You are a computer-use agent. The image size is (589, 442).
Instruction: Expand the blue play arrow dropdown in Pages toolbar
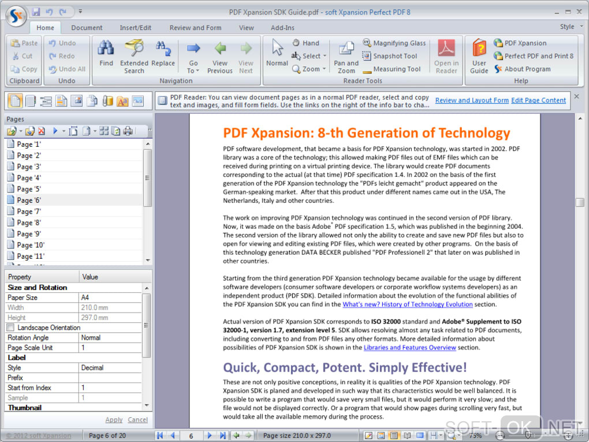point(64,131)
